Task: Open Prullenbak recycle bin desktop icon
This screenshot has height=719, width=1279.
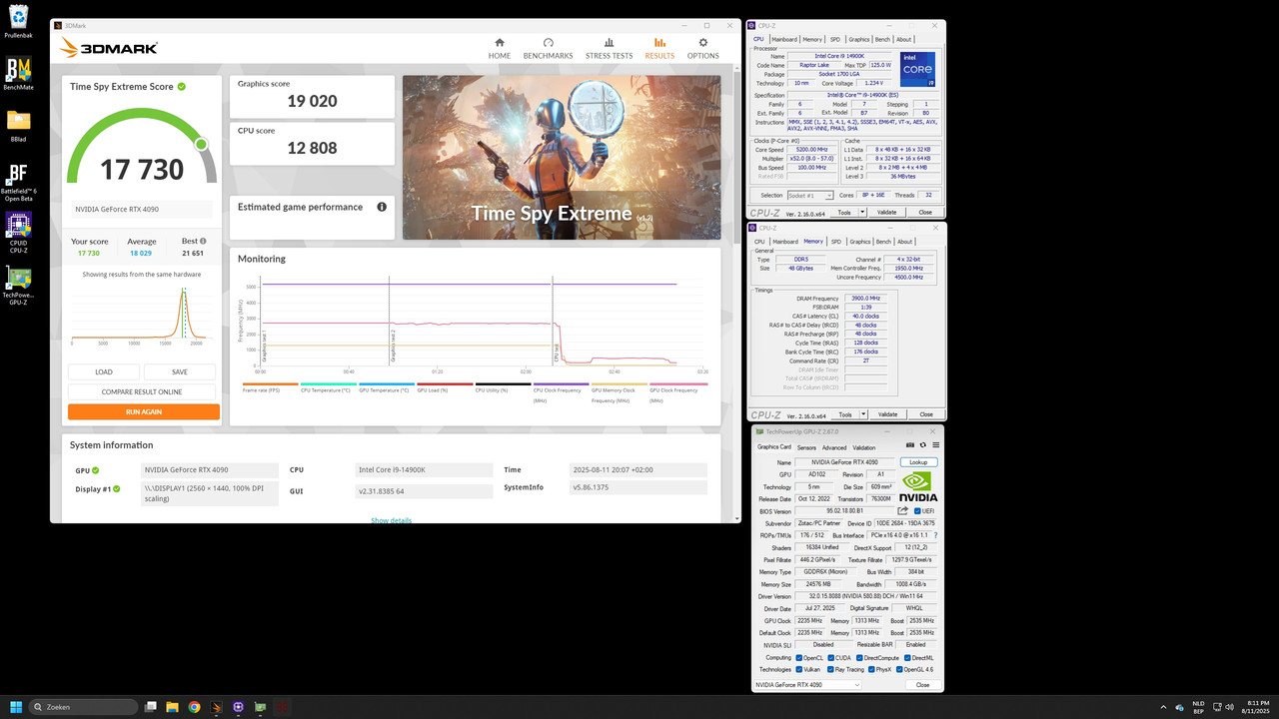Action: click(18, 19)
